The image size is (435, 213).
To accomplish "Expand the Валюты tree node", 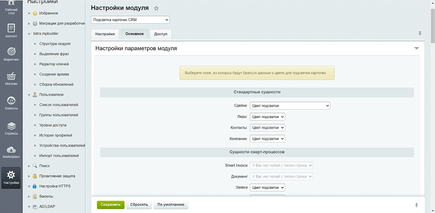I will pos(29,196).
